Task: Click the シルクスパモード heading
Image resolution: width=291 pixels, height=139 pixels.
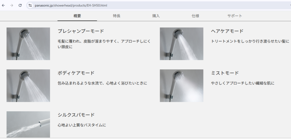Action: tap(76, 115)
